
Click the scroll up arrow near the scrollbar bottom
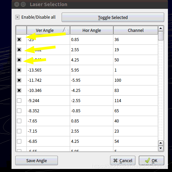(x=161, y=143)
